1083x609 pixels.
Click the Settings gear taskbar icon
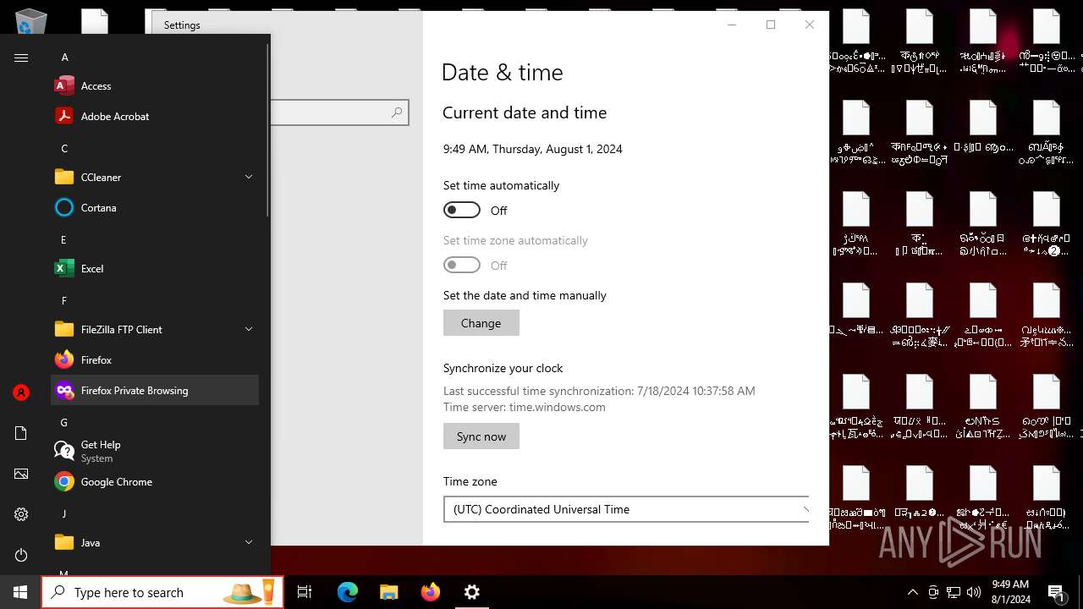471,592
